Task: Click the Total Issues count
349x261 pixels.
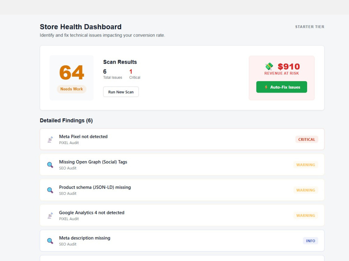Action: coord(105,71)
